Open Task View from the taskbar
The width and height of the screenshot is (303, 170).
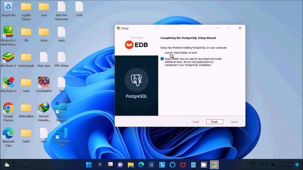point(110,165)
